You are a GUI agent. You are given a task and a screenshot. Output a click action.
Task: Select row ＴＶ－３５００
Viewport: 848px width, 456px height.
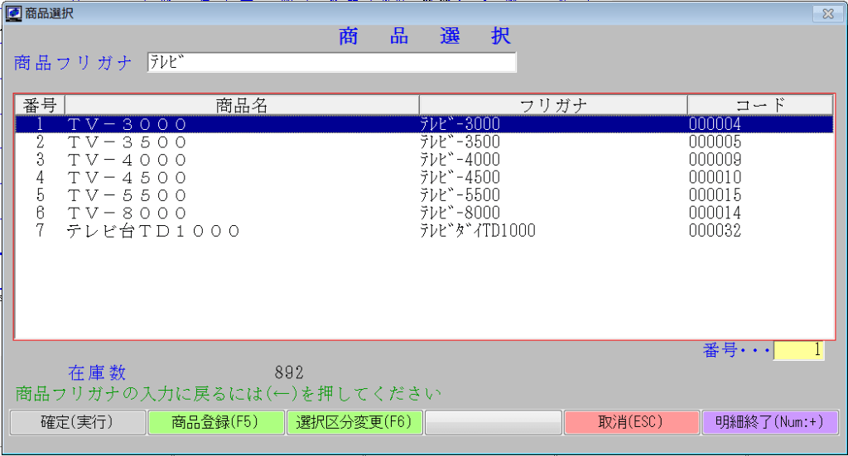point(424,142)
